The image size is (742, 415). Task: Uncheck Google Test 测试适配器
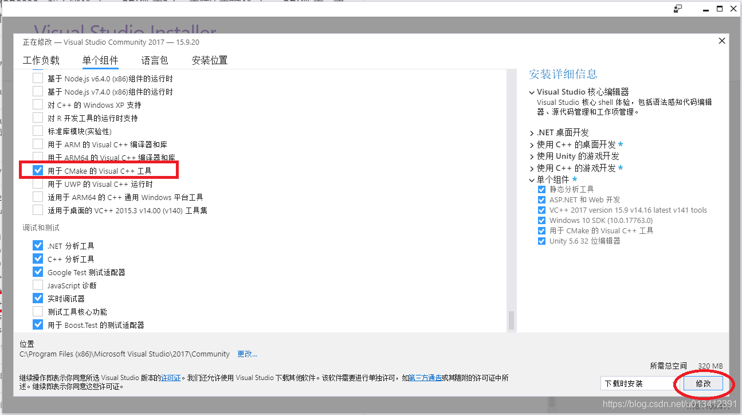pos(38,272)
